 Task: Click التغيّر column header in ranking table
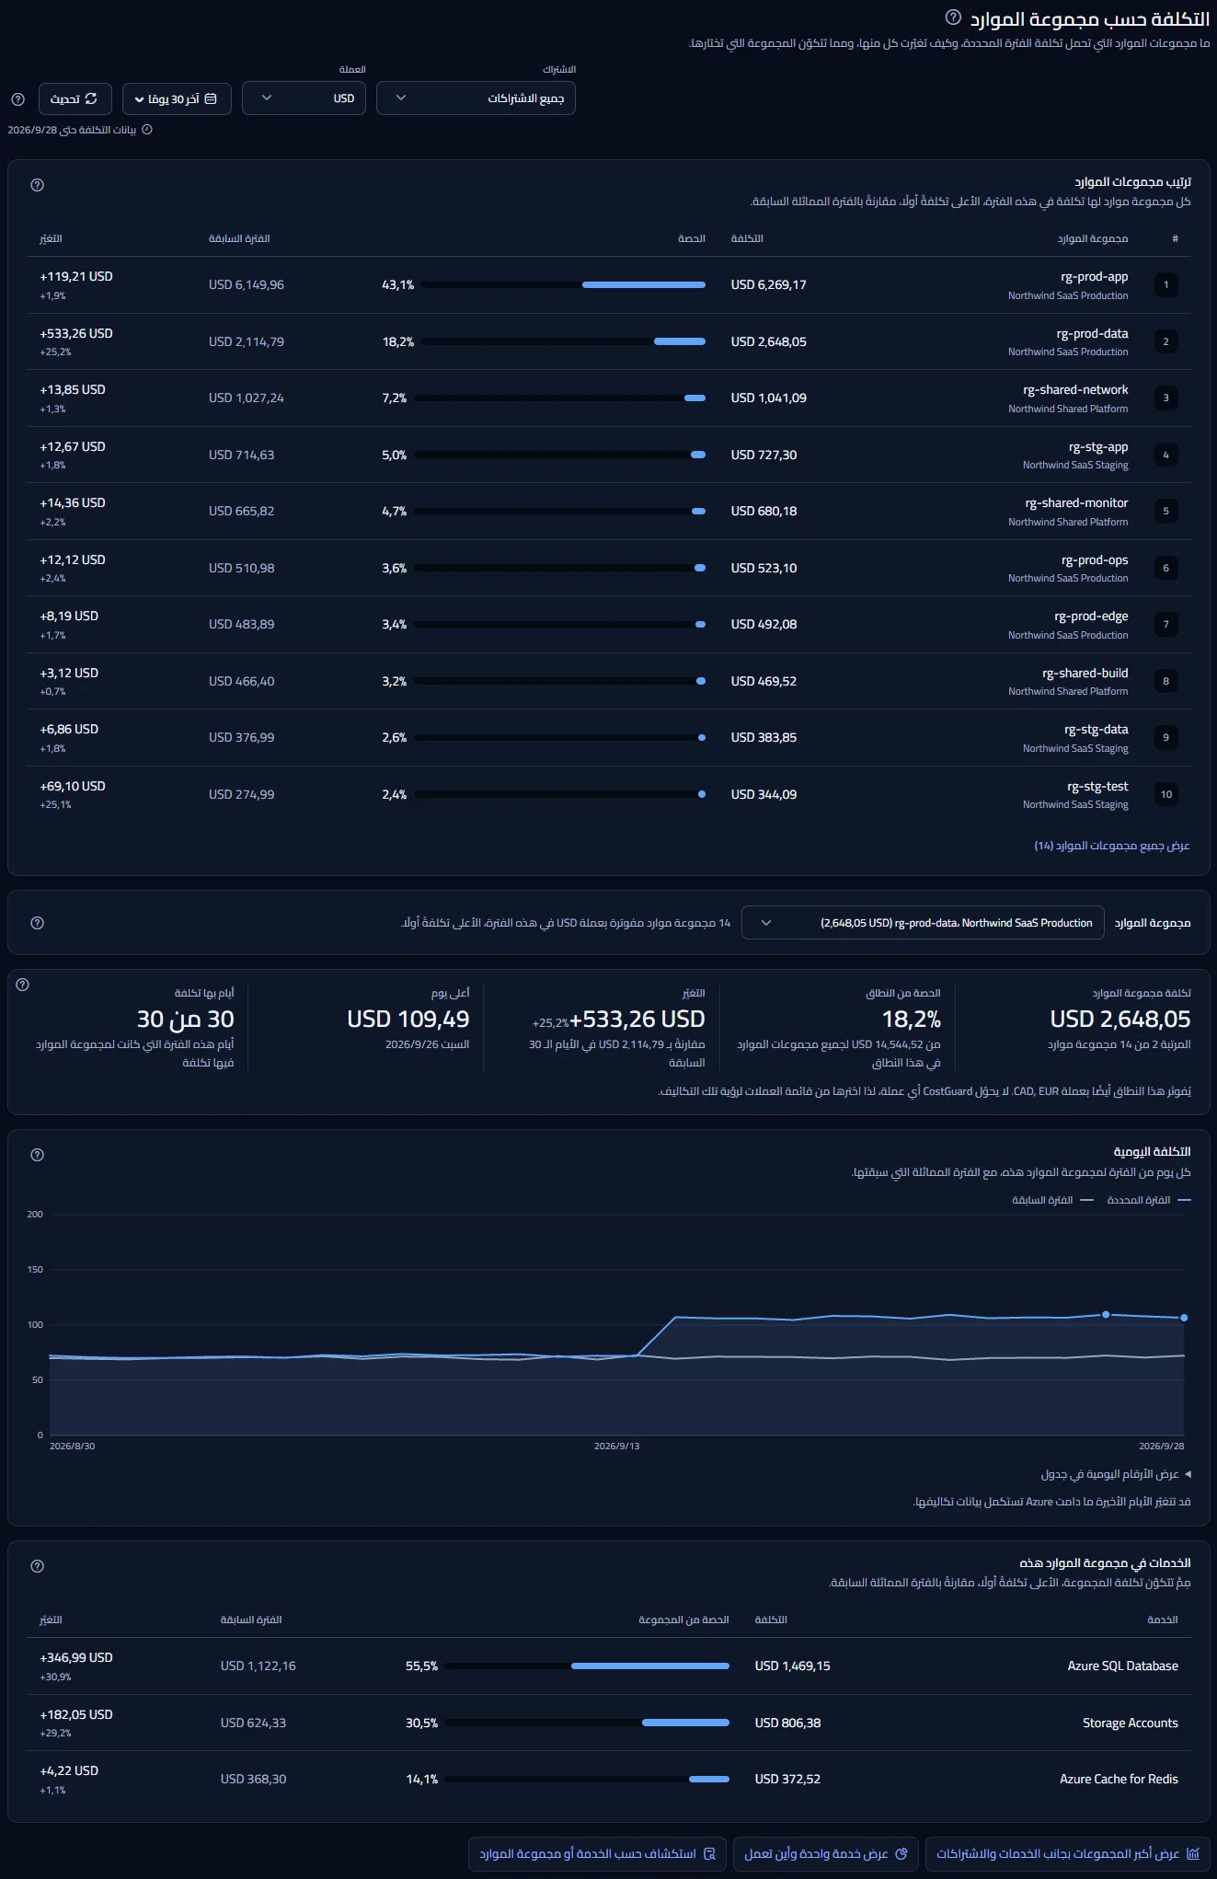tap(51, 239)
